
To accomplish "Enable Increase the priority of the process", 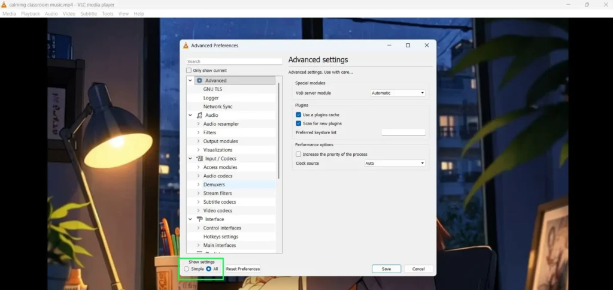I will click(x=298, y=154).
